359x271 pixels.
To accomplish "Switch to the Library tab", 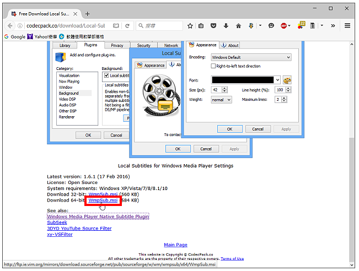I will tap(65, 46).
